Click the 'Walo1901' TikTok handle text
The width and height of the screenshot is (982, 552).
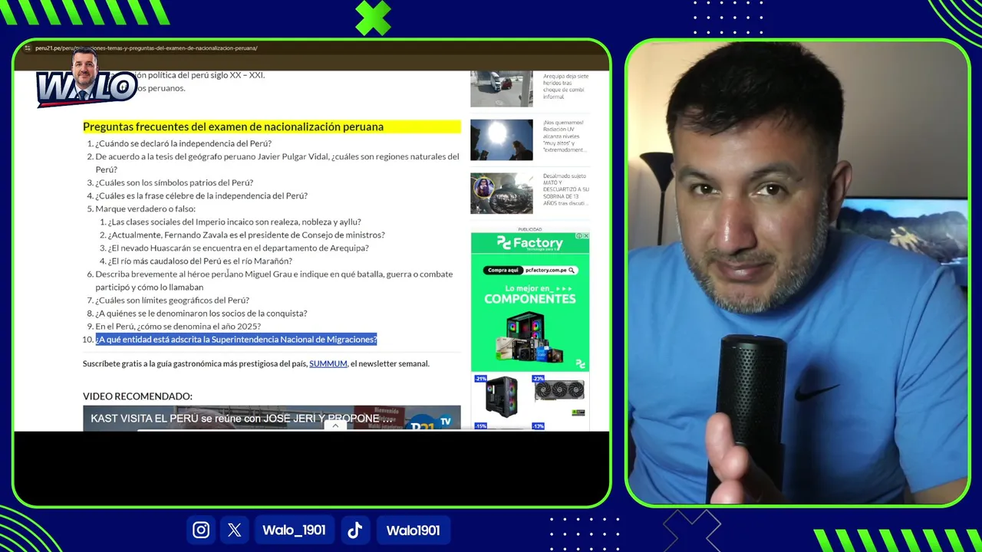pos(413,530)
